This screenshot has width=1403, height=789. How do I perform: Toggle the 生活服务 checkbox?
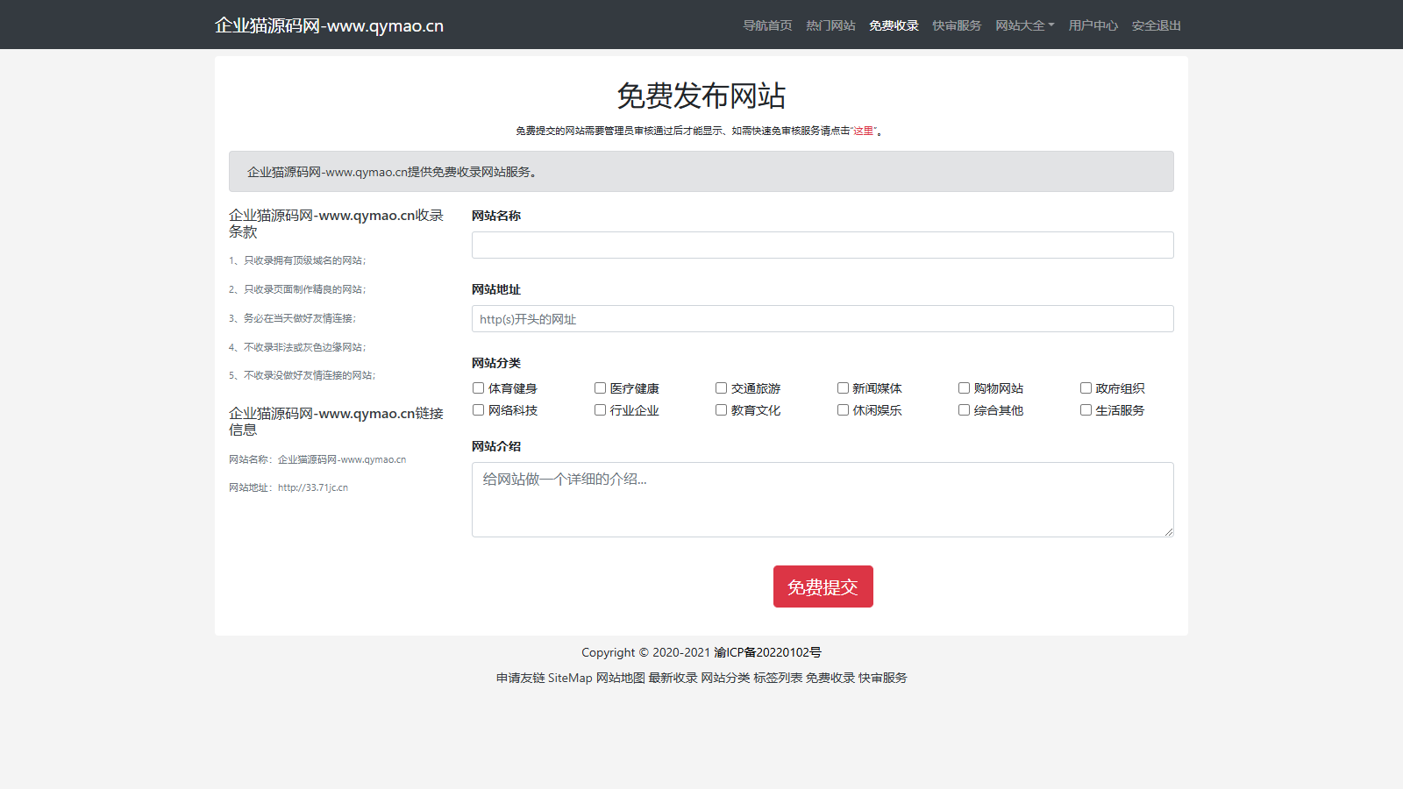coord(1086,410)
